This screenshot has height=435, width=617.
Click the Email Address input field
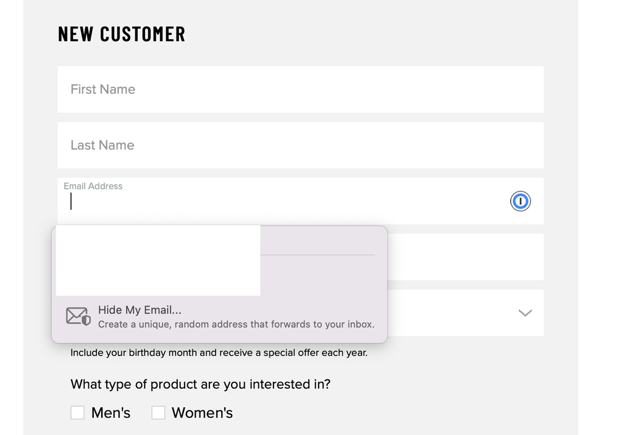coord(284,202)
